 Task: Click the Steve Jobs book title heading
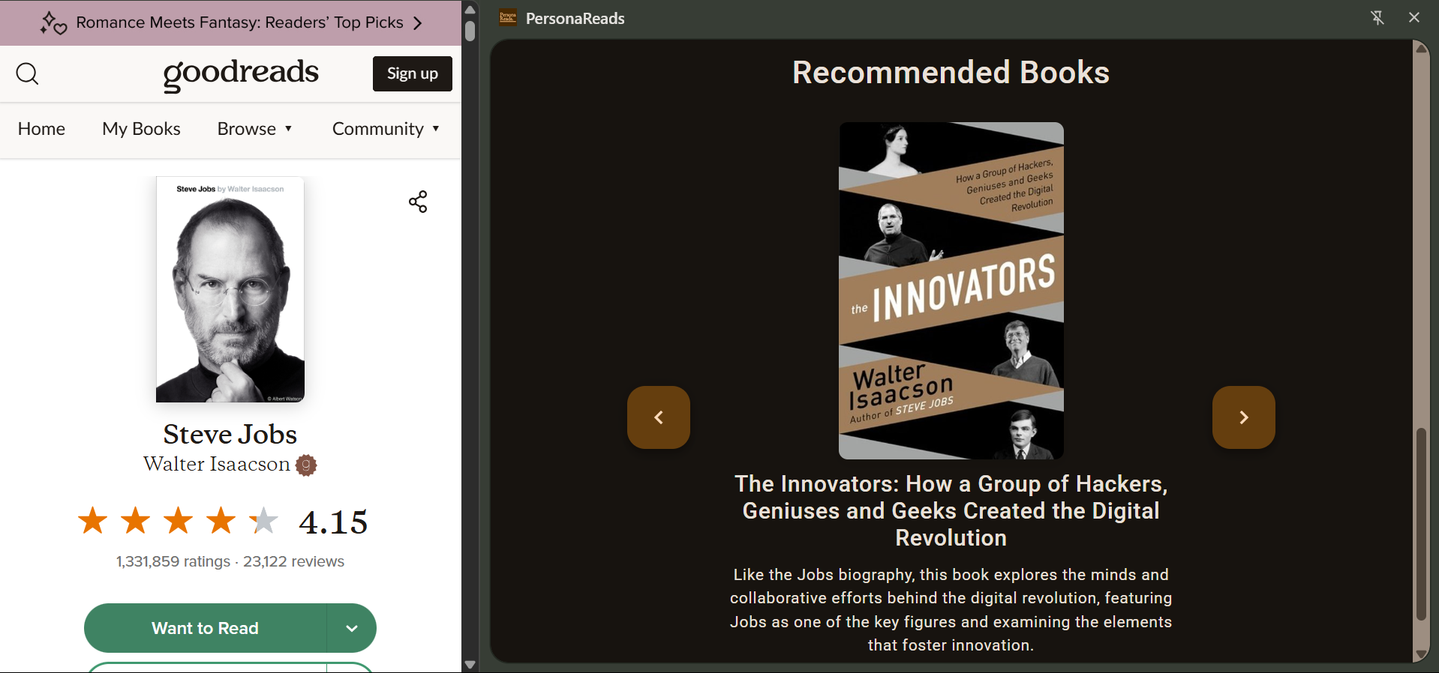(x=230, y=435)
